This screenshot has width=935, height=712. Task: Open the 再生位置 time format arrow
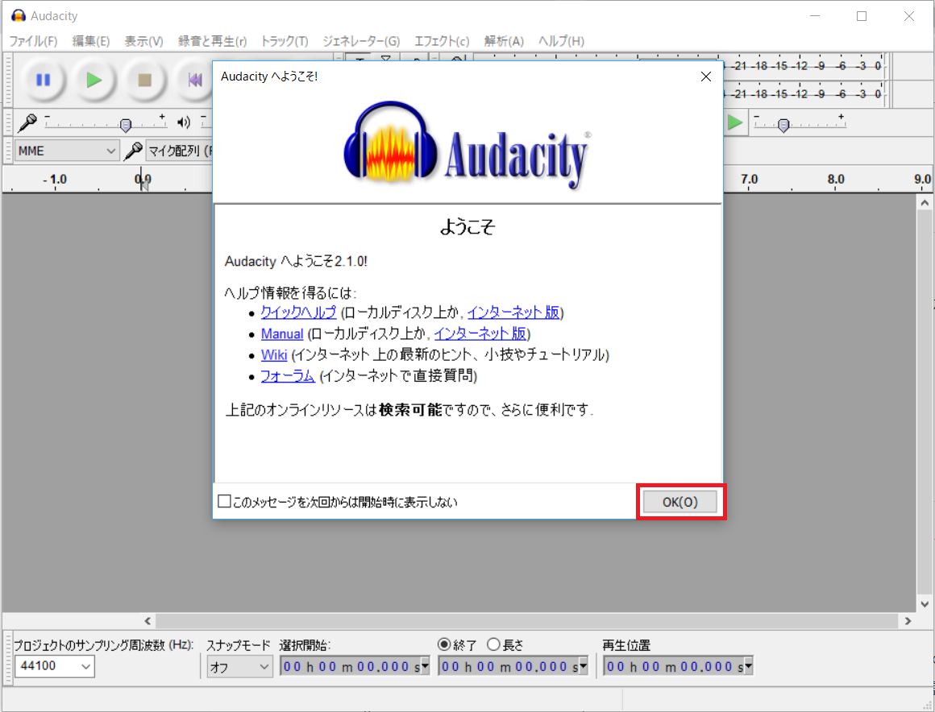click(x=748, y=666)
